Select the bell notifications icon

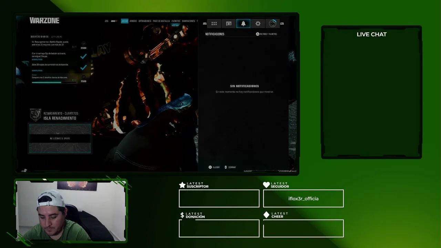[243, 23]
